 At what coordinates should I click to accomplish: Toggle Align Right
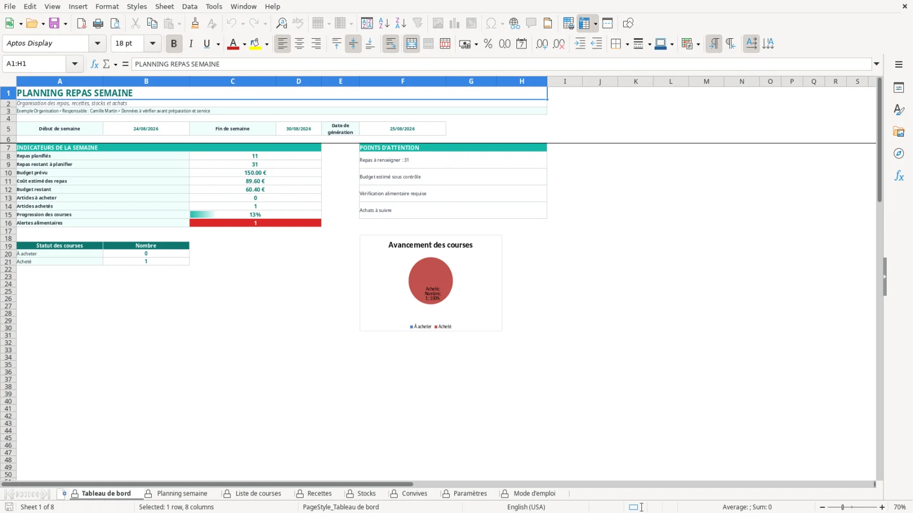[x=316, y=44]
